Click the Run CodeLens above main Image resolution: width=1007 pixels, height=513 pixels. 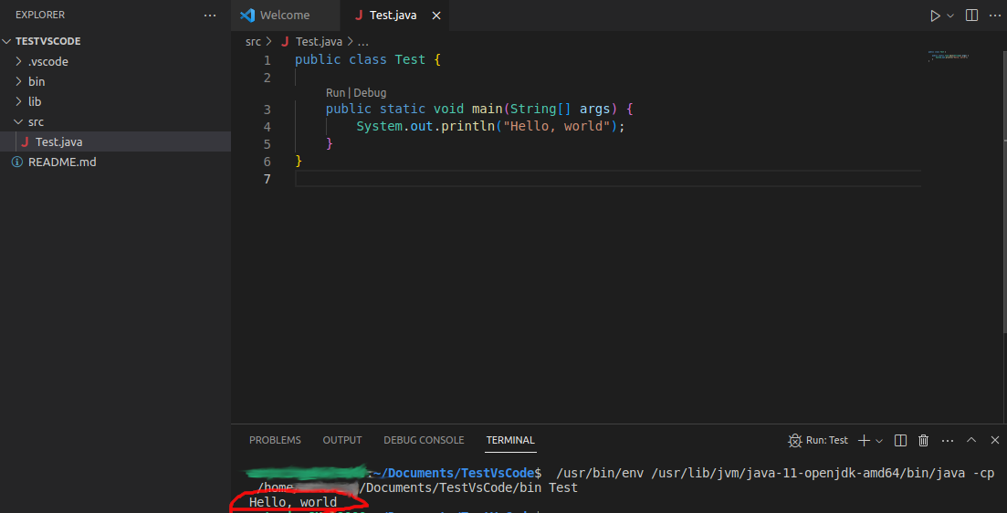(335, 93)
